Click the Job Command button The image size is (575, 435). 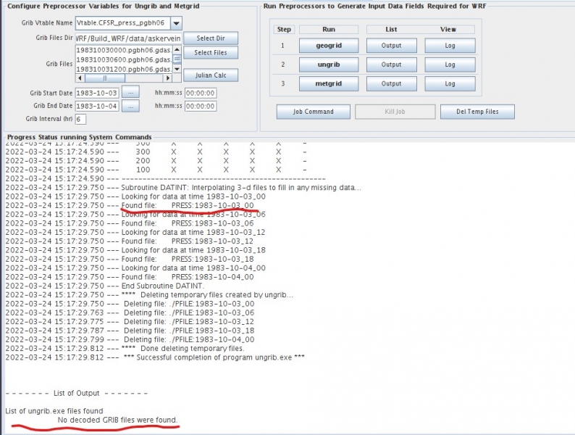click(314, 112)
